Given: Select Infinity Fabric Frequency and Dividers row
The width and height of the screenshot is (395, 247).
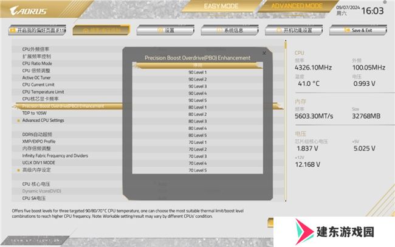Looking at the screenshot, I should pyautogui.click(x=67, y=156).
